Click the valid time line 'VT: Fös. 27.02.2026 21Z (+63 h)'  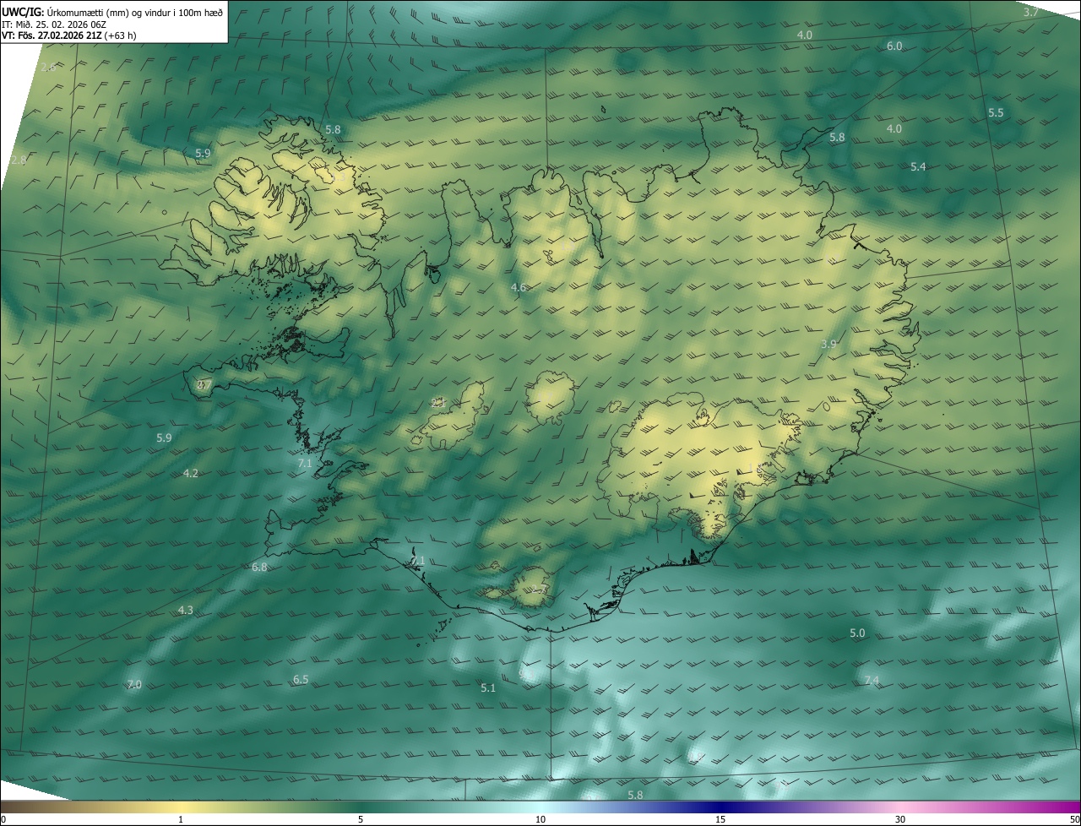[x=69, y=35]
